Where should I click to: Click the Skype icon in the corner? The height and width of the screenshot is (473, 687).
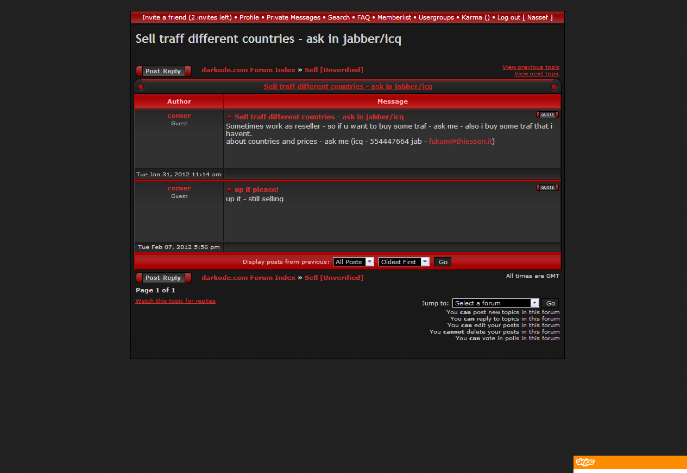pos(585,462)
